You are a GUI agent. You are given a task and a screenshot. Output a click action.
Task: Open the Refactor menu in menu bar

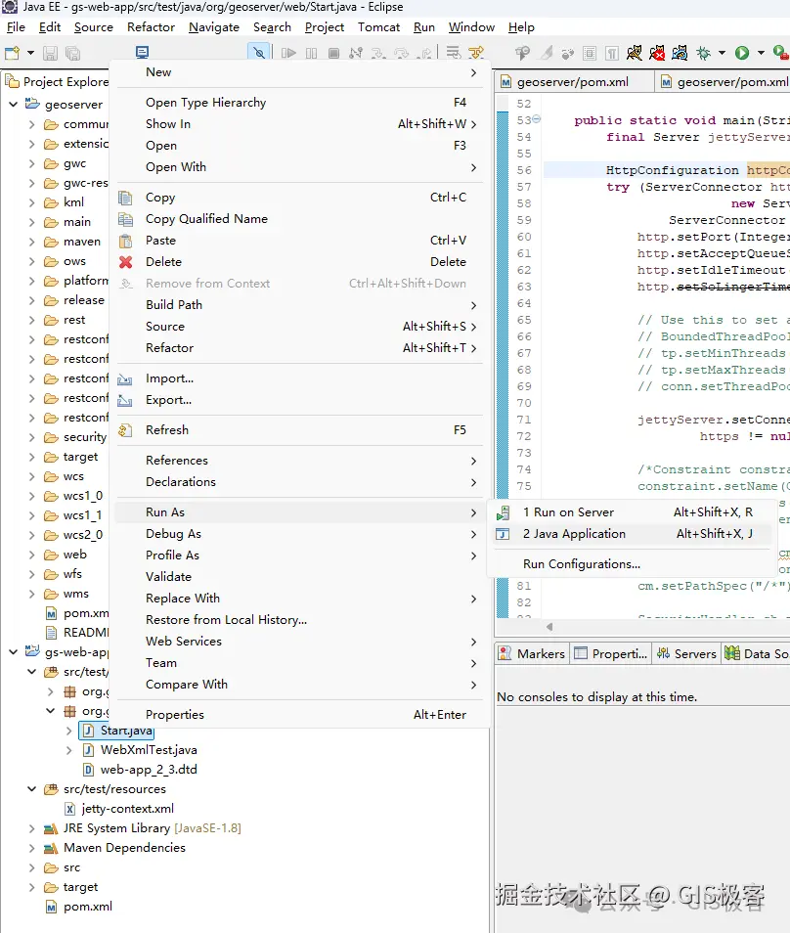click(151, 27)
